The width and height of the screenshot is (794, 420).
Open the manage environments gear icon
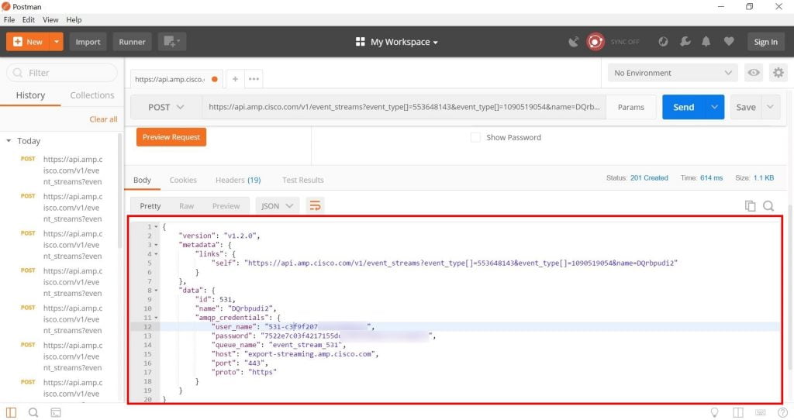tap(778, 73)
